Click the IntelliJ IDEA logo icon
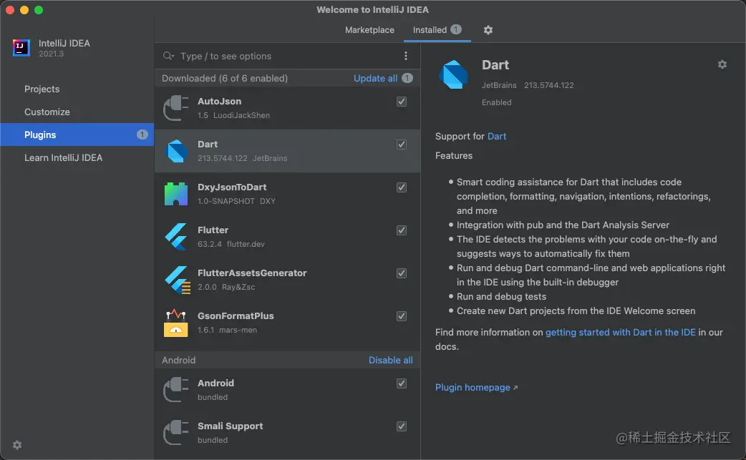The image size is (746, 460). click(x=21, y=48)
